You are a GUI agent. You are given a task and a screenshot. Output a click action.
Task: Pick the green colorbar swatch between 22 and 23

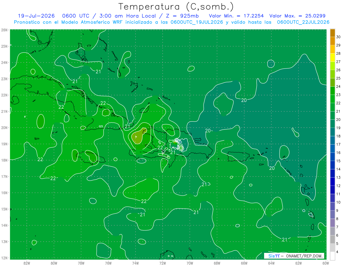coord(332,99)
